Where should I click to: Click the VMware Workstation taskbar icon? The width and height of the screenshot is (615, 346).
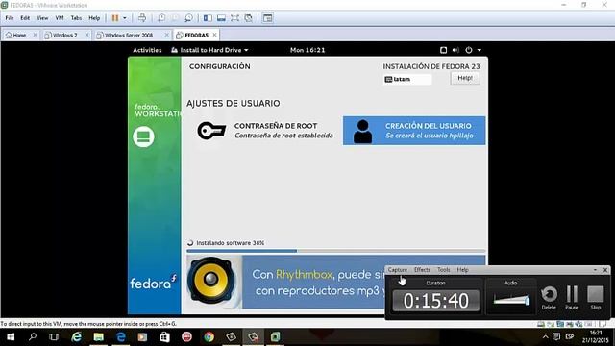[276, 337]
